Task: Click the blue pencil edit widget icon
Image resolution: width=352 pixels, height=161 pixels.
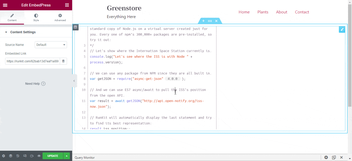Action: click(342, 29)
